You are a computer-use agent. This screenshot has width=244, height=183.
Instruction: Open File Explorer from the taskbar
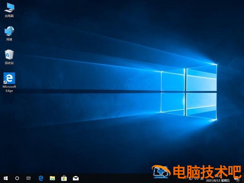(x=52, y=178)
